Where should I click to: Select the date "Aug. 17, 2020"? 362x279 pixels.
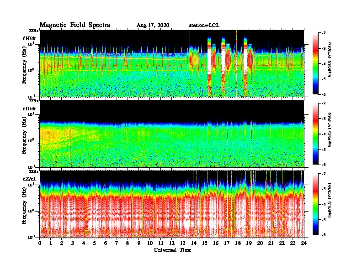(x=153, y=26)
